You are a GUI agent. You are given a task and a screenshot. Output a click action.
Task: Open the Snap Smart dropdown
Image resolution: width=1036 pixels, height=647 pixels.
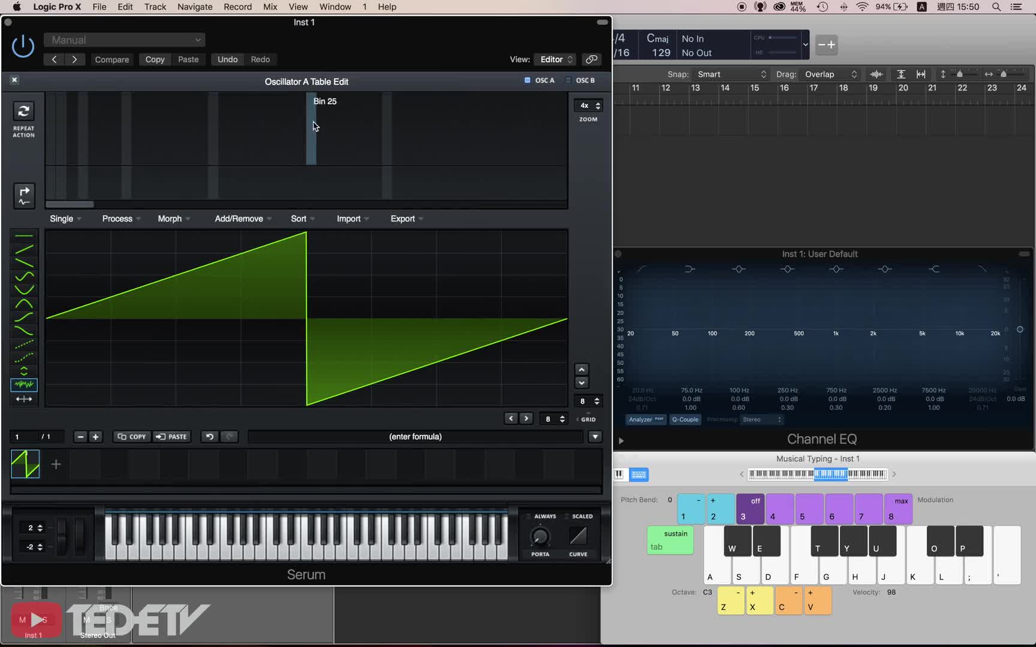coord(731,74)
